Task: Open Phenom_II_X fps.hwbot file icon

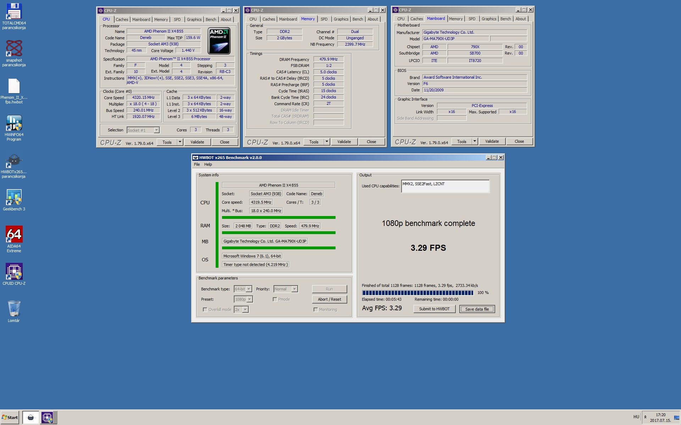Action: [14, 91]
